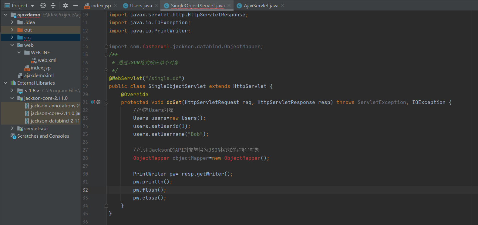Click the ServletException in throws clause
Image resolution: width=478 pixels, height=225 pixels.
pyautogui.click(x=382, y=102)
